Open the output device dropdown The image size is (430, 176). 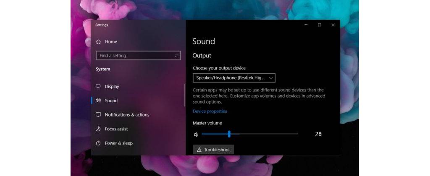tap(234, 78)
